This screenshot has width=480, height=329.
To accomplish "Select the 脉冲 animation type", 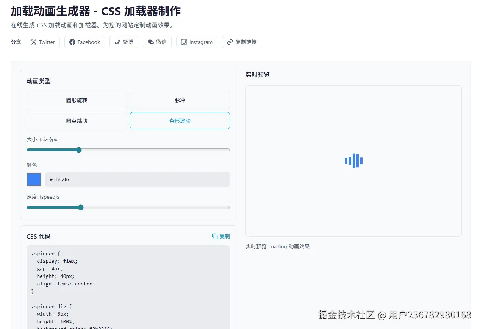I will 180,100.
